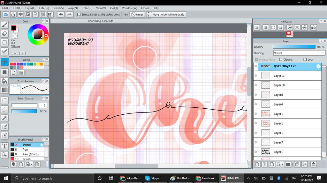327x183 pixels.
Task: Click Move horizontally/vertically button
Action: click(166, 15)
